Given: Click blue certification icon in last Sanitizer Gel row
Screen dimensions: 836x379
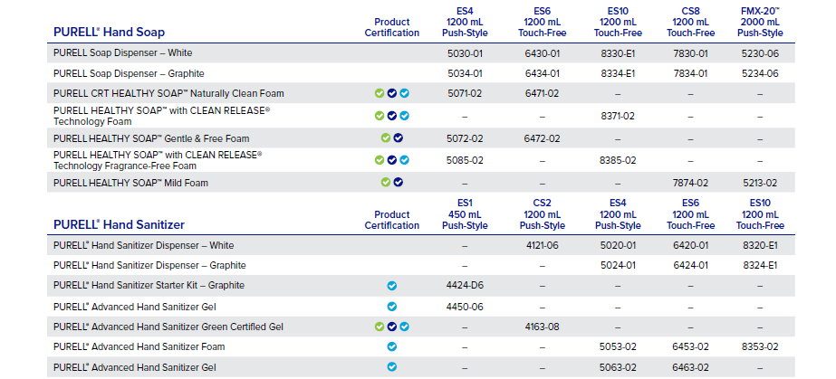Looking at the screenshot, I should pos(392,367).
